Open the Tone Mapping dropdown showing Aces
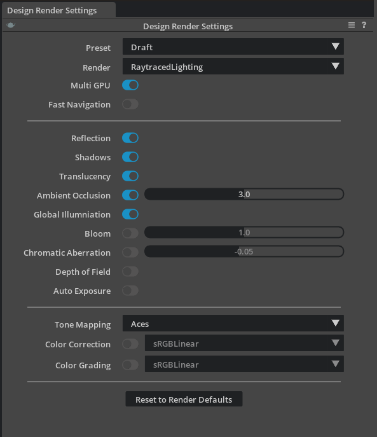 [x=233, y=323]
